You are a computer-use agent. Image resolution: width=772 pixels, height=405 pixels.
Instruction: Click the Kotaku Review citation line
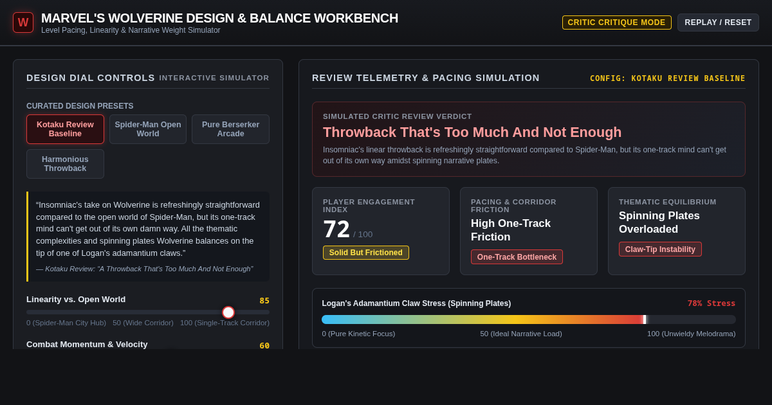[x=145, y=269]
